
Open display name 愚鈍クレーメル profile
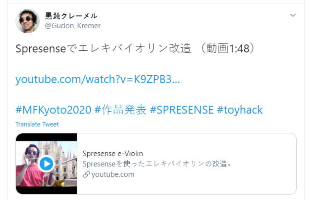coord(71,16)
